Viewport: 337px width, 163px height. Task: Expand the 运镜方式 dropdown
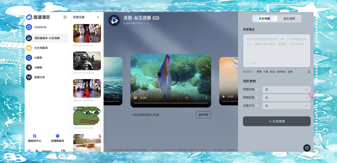click(x=286, y=106)
